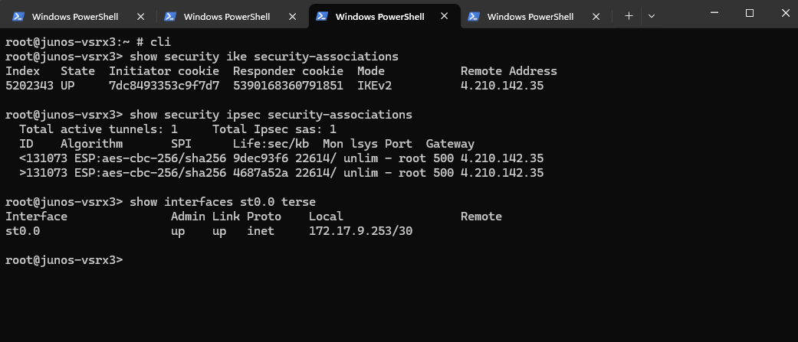Screen dimensions: 798x342
Task: Click the PowerShell icon on the first tab
Action: point(18,16)
